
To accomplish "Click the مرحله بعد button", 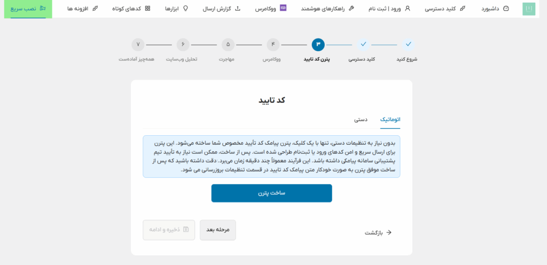I will 217,230.
